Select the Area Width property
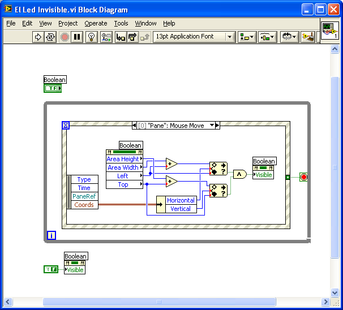Screen dimensions: 343x310 pos(125,167)
